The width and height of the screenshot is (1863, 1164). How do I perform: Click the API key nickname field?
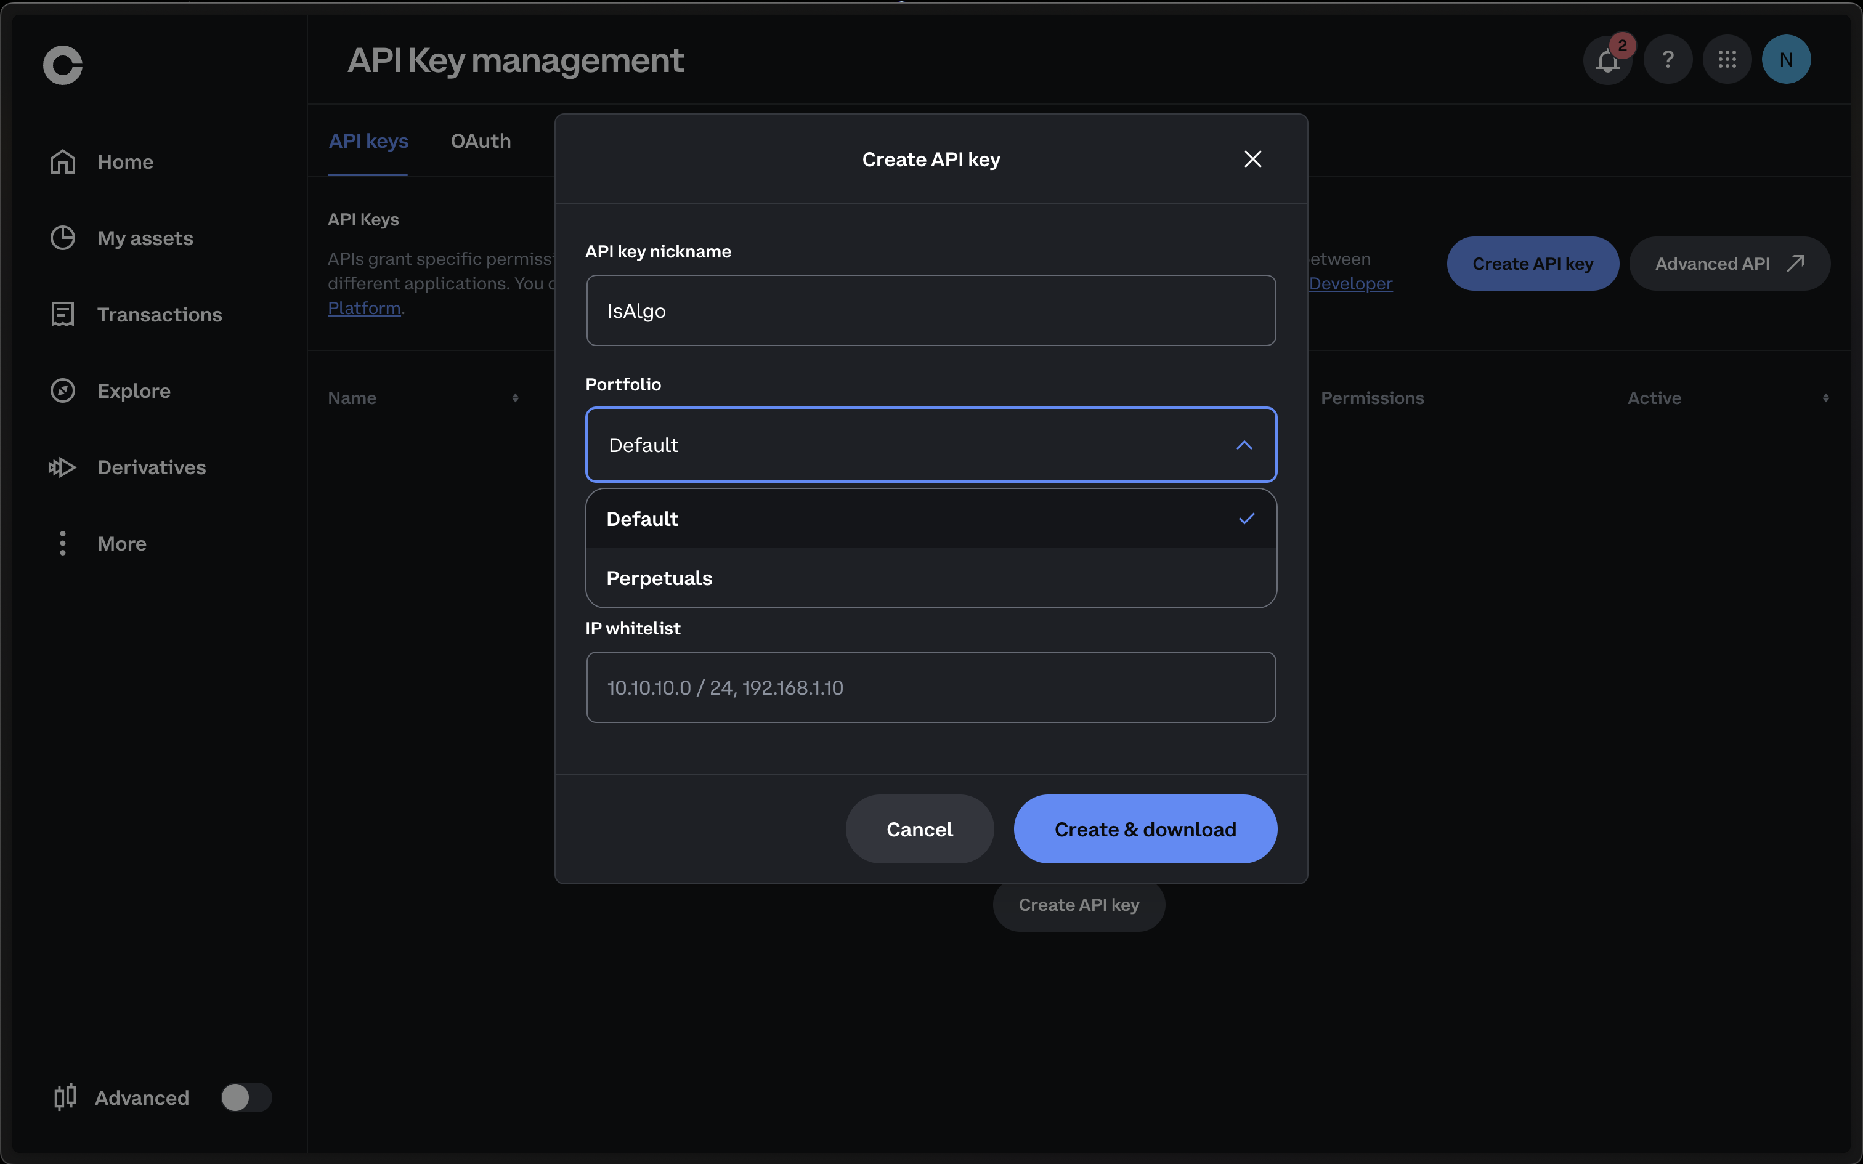931,310
